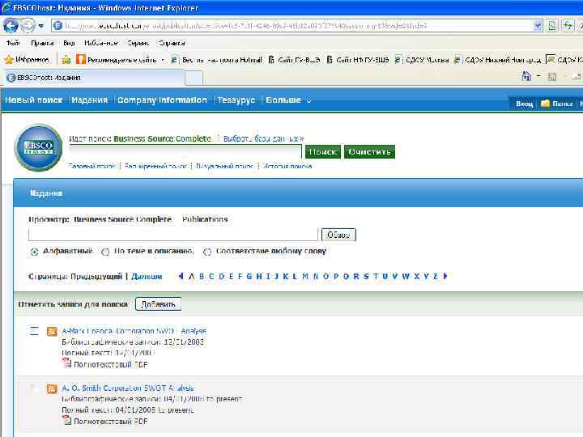
Task: Click Издания in the blue navigation bar
Action: point(90,100)
